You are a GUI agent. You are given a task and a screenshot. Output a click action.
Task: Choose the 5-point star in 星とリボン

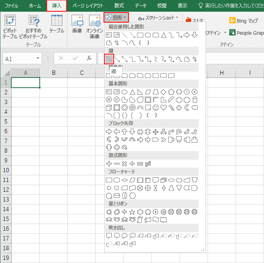tap(132, 212)
